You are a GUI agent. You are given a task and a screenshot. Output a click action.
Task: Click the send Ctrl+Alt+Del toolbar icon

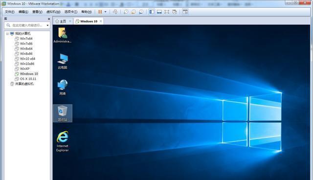tap(115, 12)
